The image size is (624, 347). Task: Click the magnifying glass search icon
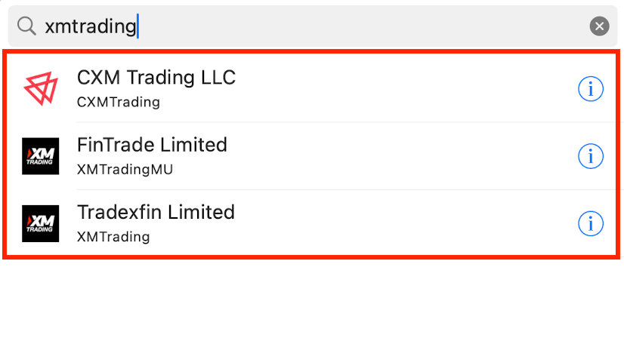(26, 26)
